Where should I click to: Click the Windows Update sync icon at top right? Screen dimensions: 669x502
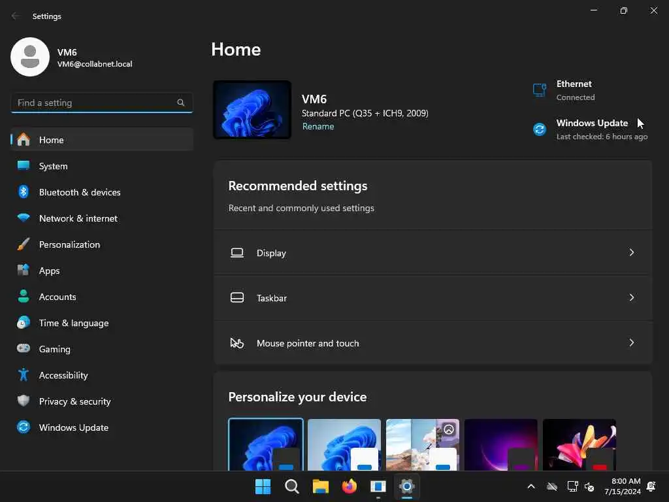tap(540, 129)
